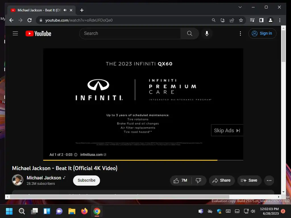Screen dimensions: 291x218
Task: Start voice search with microphone icon
Action: point(207,33)
